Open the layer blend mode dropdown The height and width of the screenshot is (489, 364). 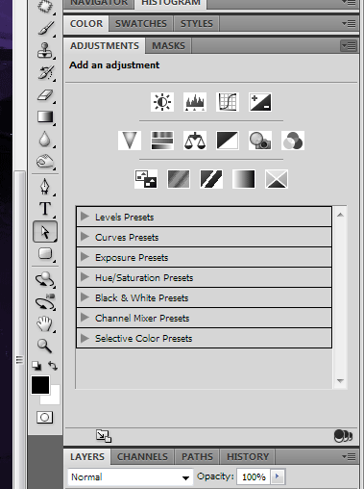click(x=131, y=477)
